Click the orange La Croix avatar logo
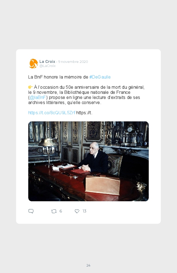177x273 pixels. pos(33,64)
